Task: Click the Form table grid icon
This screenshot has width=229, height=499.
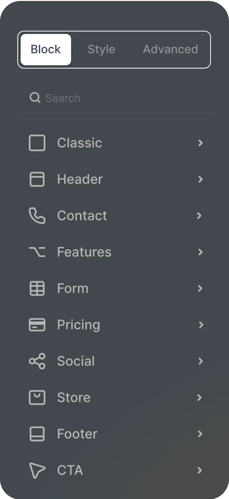Action: [x=37, y=288]
